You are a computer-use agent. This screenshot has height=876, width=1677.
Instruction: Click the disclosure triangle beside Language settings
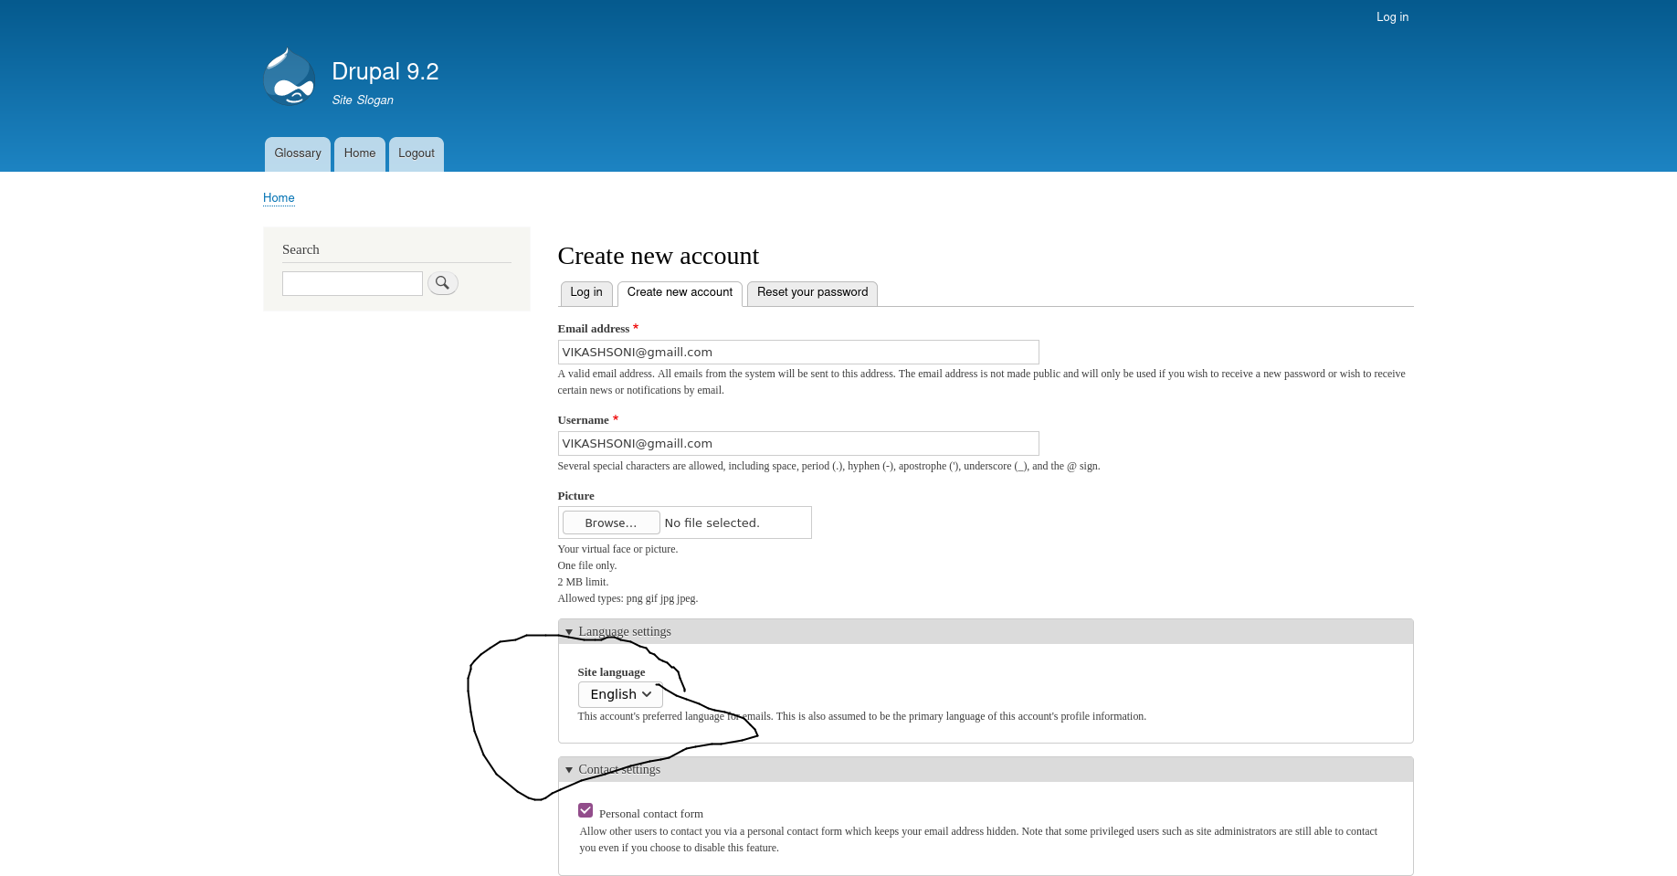(x=568, y=631)
